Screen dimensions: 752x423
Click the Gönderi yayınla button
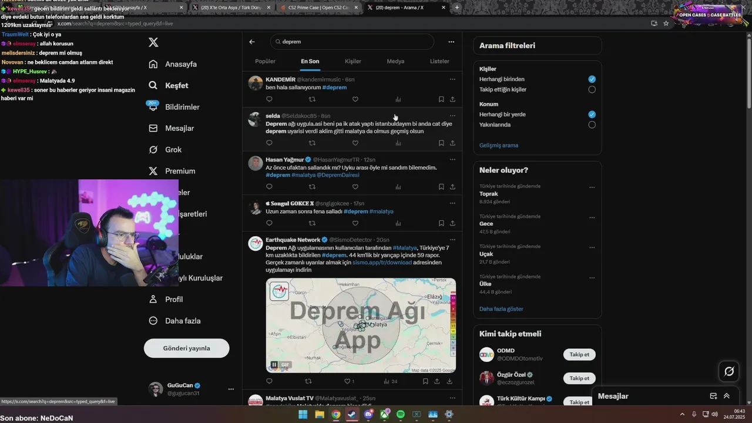pos(186,348)
